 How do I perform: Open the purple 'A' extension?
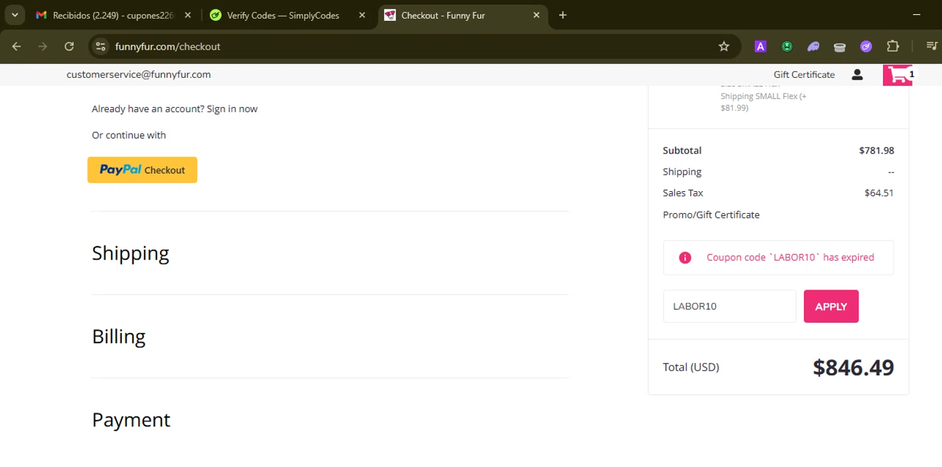[x=761, y=46]
